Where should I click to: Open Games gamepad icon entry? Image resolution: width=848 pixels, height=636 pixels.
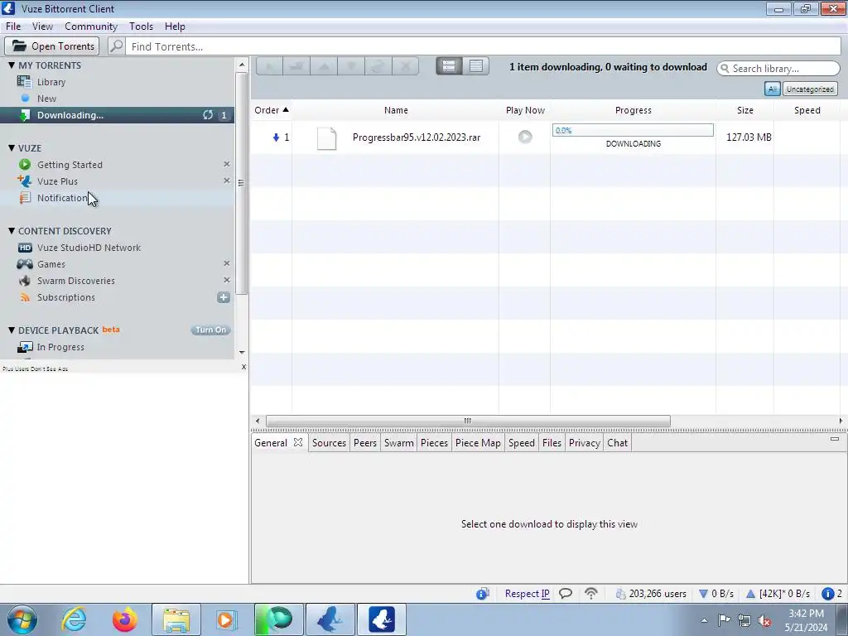tap(24, 264)
